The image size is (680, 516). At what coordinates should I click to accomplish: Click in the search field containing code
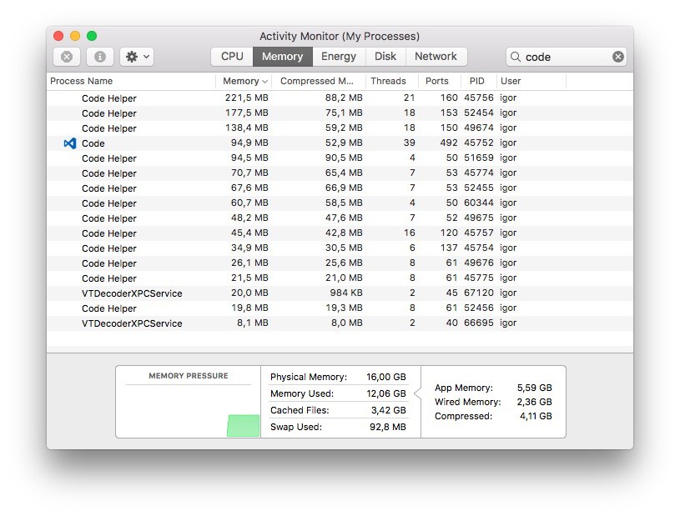566,57
